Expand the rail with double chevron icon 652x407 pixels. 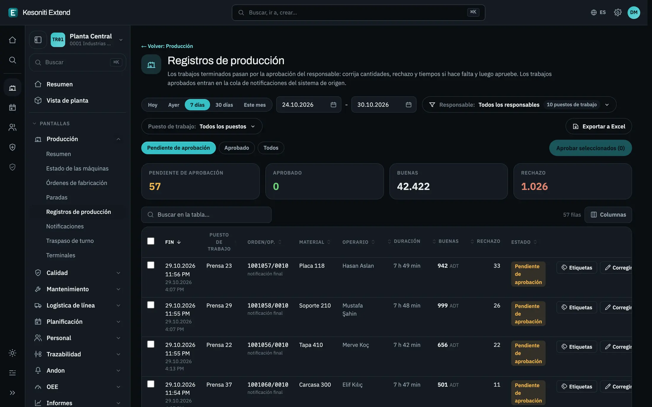(12, 393)
